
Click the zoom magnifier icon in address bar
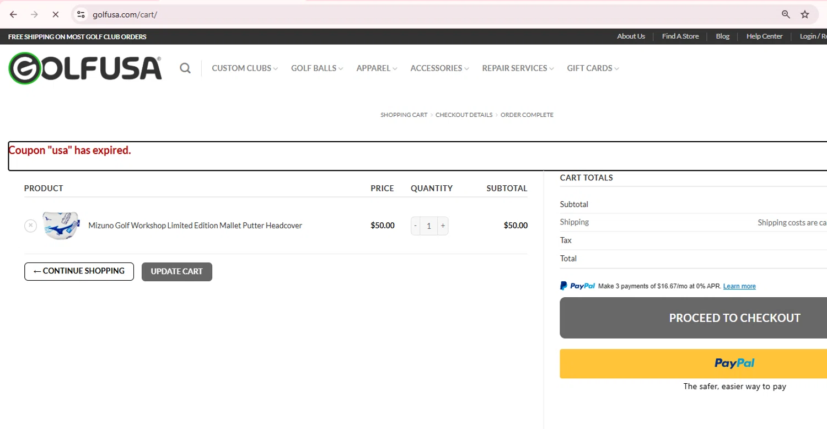[786, 15]
